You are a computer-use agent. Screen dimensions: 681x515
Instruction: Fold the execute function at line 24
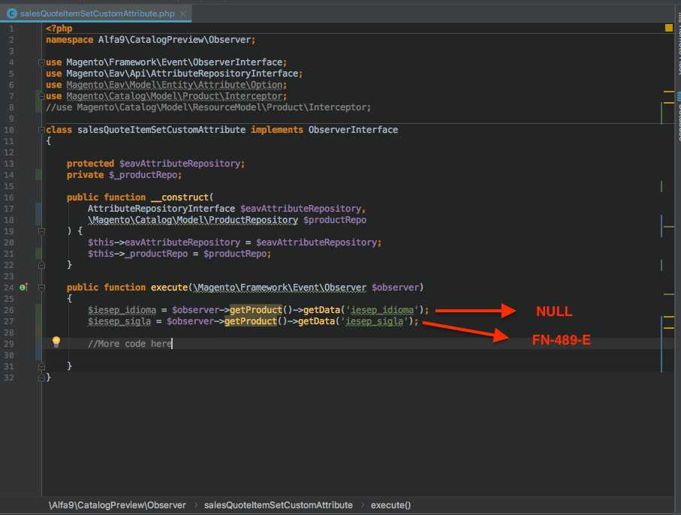point(41,288)
